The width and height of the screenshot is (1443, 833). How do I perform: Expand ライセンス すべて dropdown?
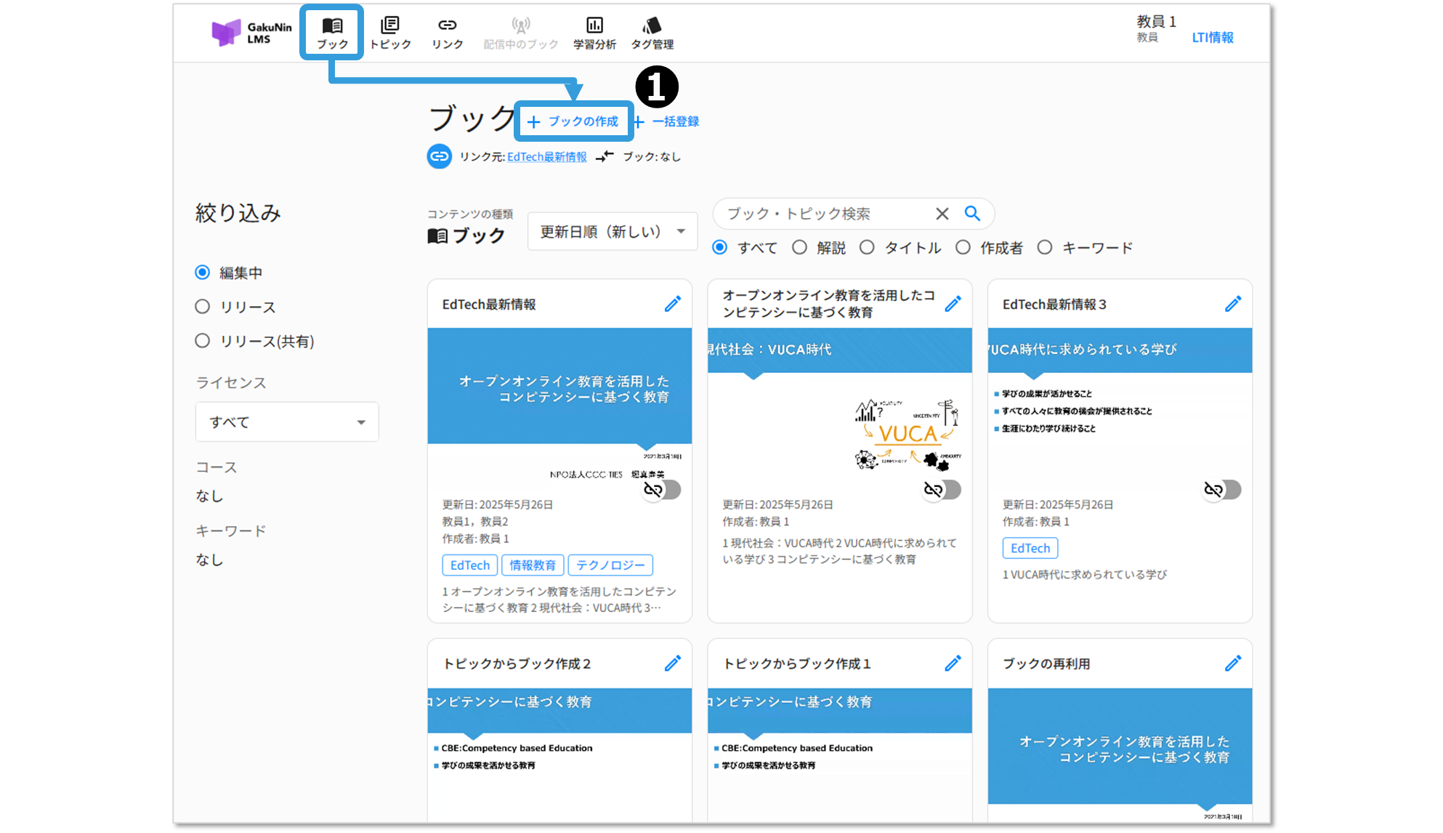(x=287, y=422)
